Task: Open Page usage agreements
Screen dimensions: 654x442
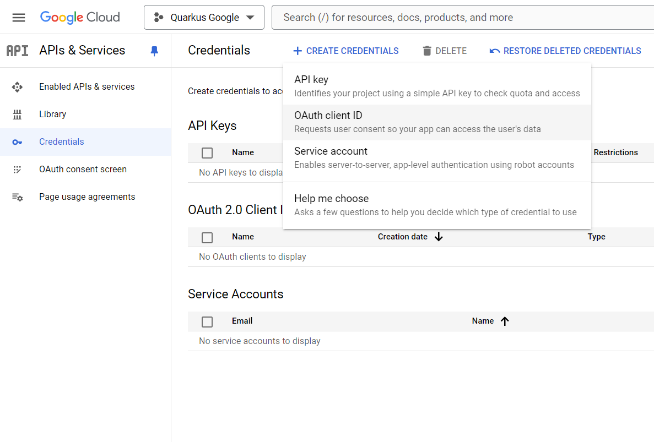Action: pyautogui.click(x=87, y=197)
